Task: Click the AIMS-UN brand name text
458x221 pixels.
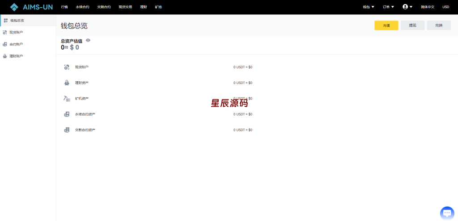Action: click(38, 7)
